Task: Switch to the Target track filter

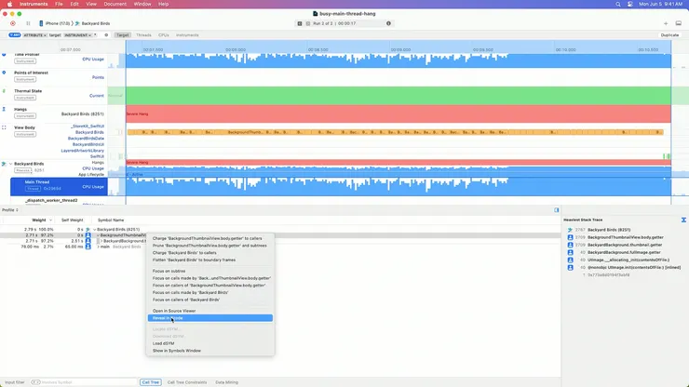Action: (123, 35)
